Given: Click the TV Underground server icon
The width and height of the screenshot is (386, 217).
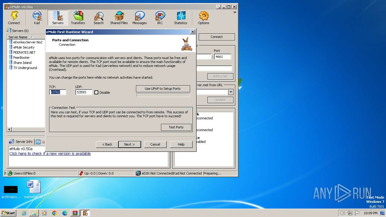Looking at the screenshot, I should pyautogui.click(x=11, y=68).
